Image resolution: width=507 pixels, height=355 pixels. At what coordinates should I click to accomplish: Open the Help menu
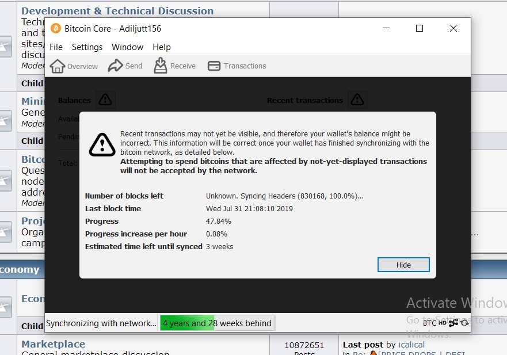(162, 47)
